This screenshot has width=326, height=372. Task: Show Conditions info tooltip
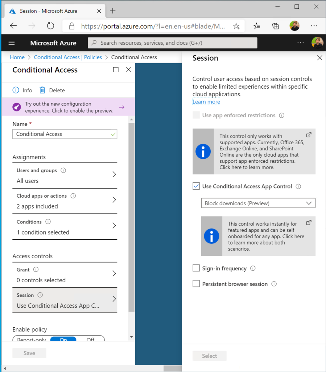pos(48,222)
